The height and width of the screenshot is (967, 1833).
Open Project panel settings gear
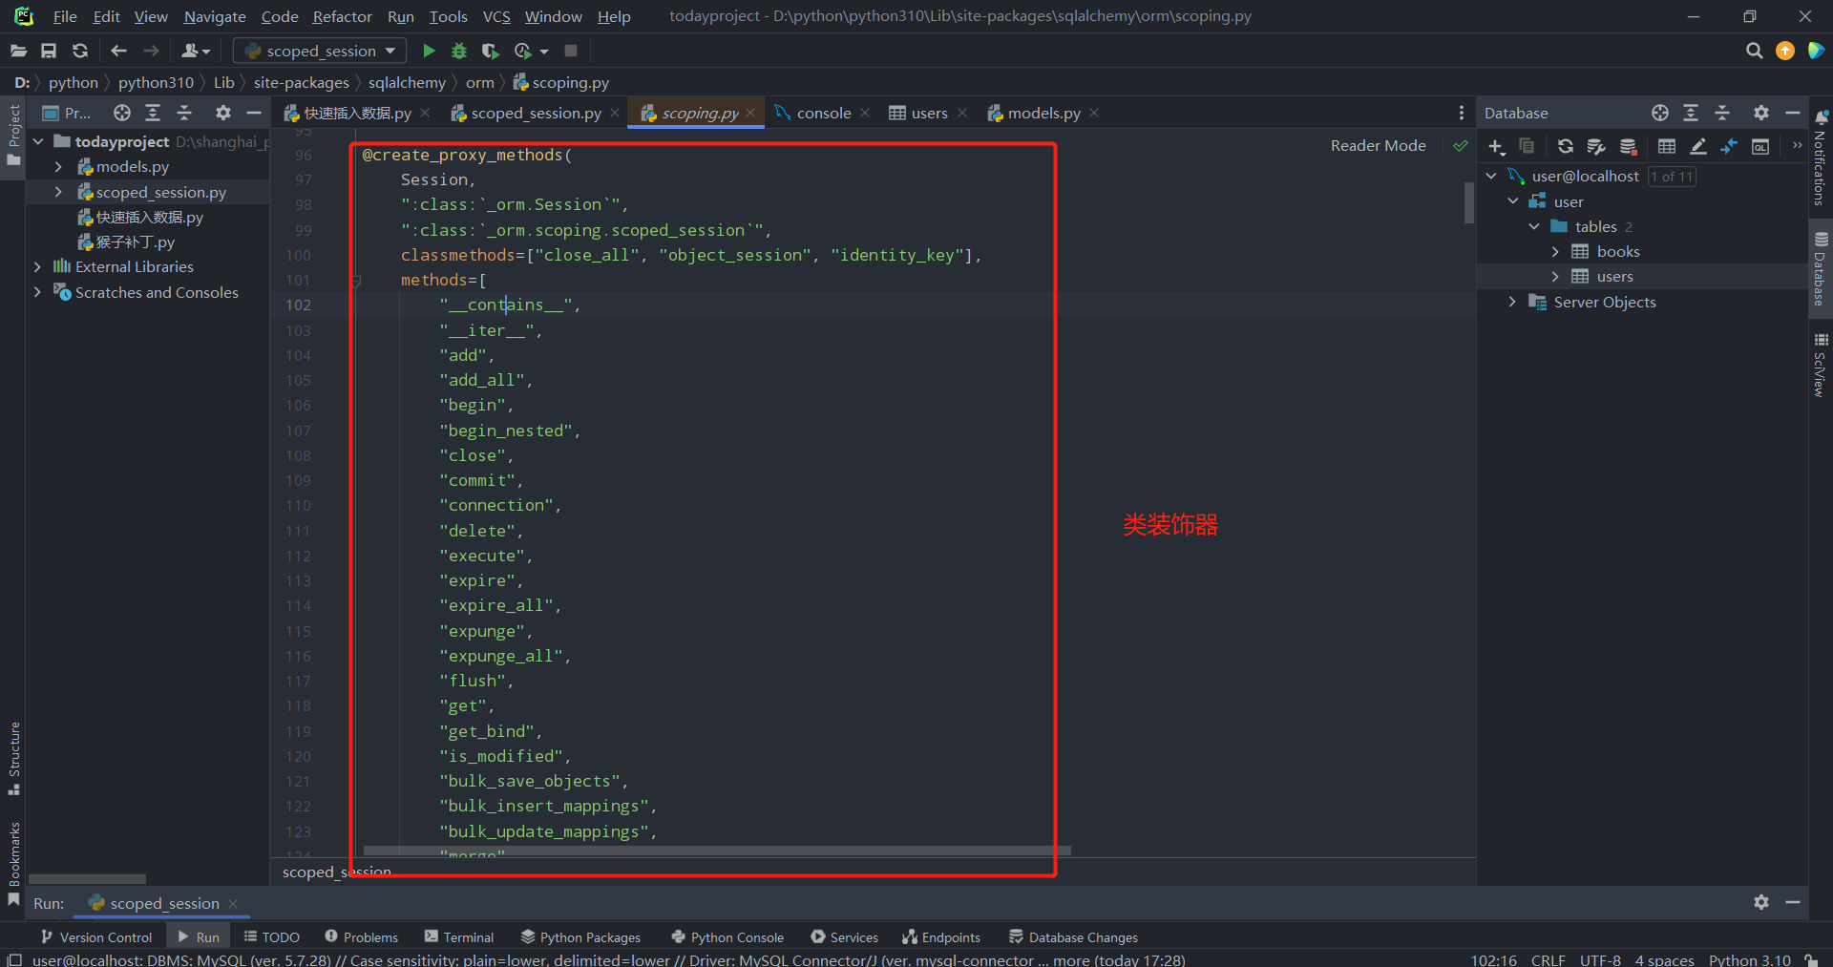[222, 113]
